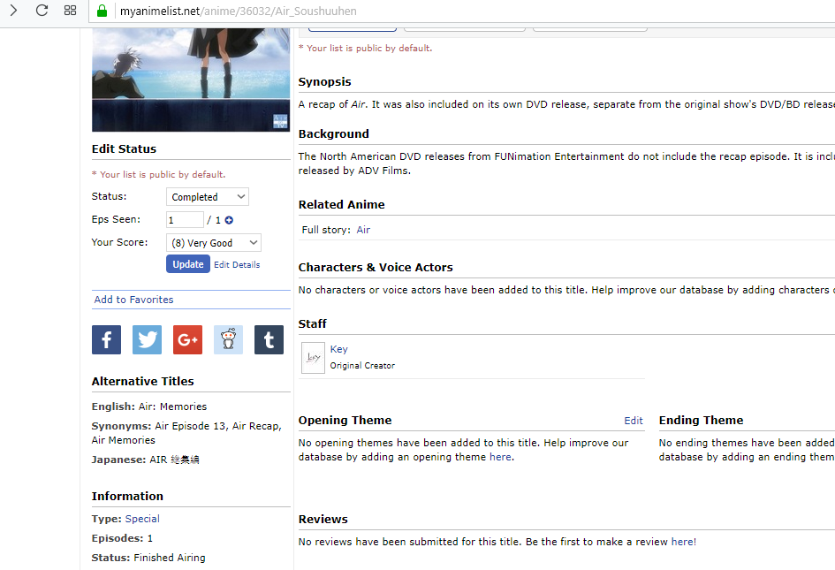Viewport: 835px width, 570px height.
Task: Go forward with browser arrow
Action: click(13, 11)
